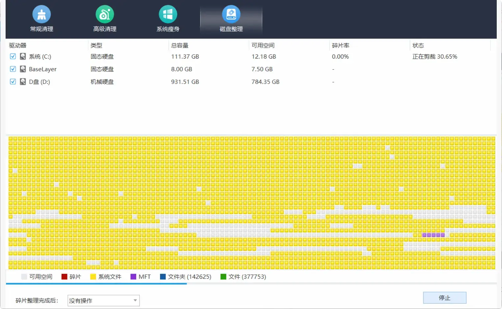502x309 pixels.
Task: Uncheck the D盘 (D:) checkbox
Action: (x=13, y=82)
